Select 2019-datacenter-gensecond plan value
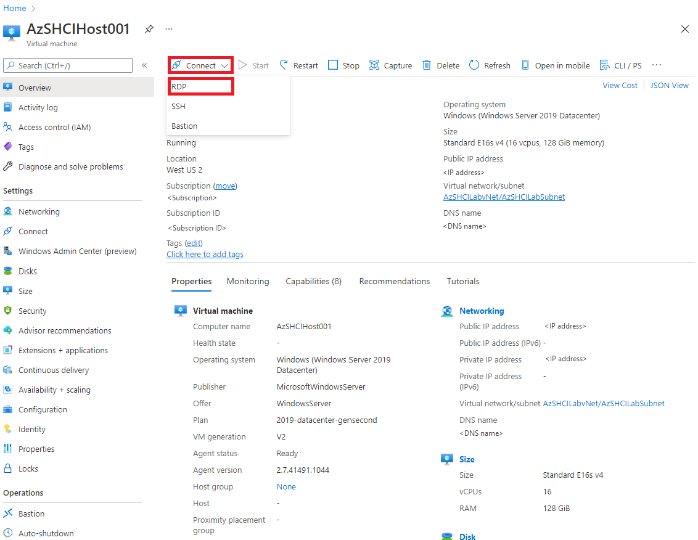This screenshot has width=698, height=540. [327, 420]
